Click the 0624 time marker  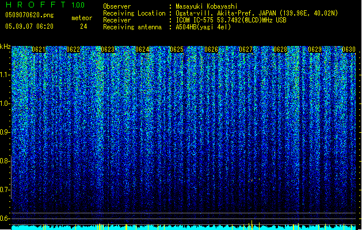(142, 49)
